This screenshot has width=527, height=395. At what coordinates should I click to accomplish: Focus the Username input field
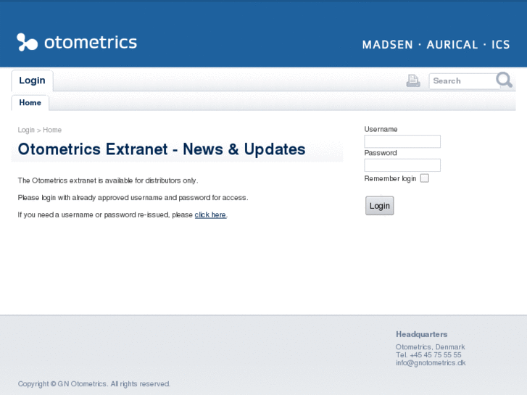click(x=402, y=141)
